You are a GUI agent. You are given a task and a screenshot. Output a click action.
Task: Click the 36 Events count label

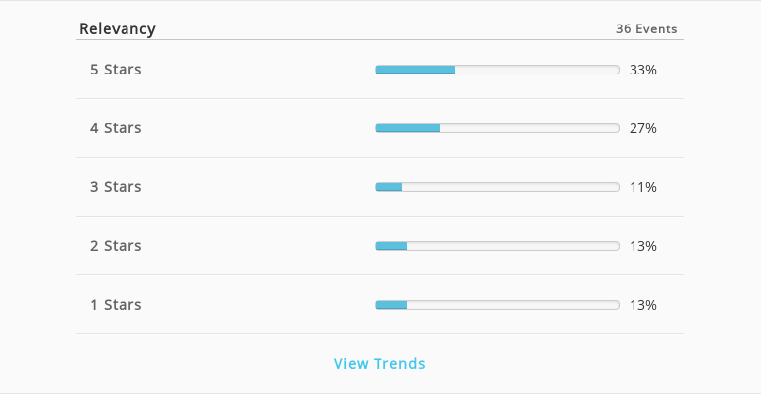[646, 29]
